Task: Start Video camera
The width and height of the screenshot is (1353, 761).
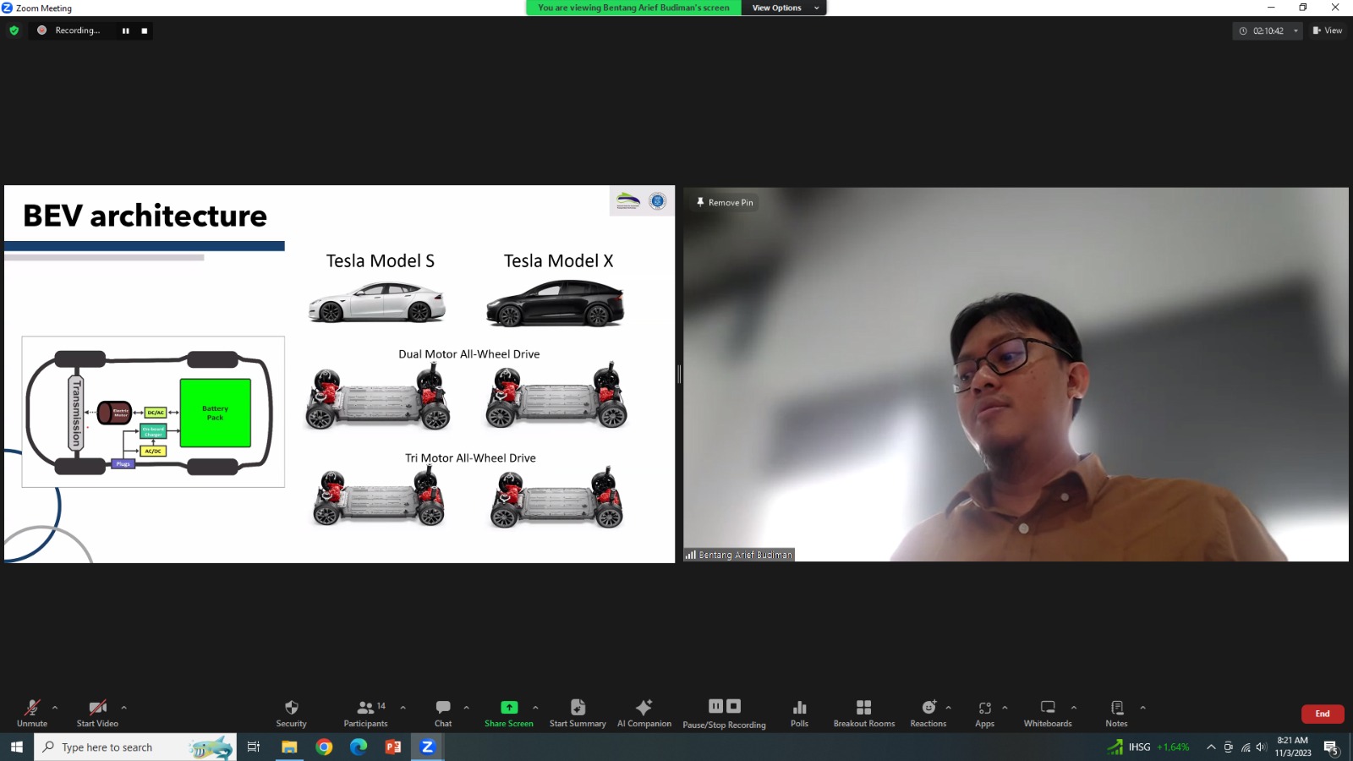Action: [97, 713]
